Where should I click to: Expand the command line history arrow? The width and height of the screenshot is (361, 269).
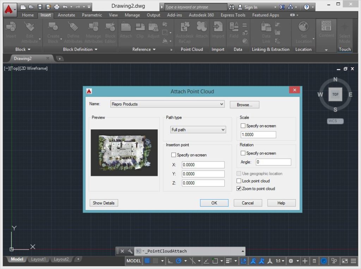click(243, 251)
